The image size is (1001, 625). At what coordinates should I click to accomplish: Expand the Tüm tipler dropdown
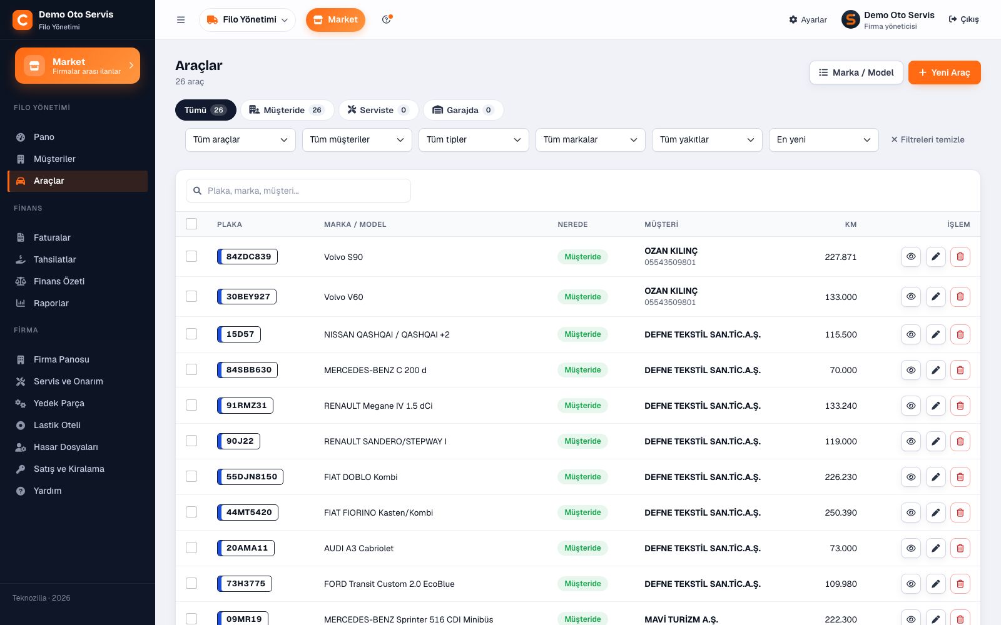tap(474, 140)
